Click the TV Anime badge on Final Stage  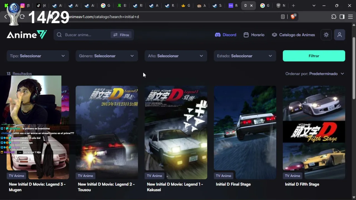(x=224, y=176)
